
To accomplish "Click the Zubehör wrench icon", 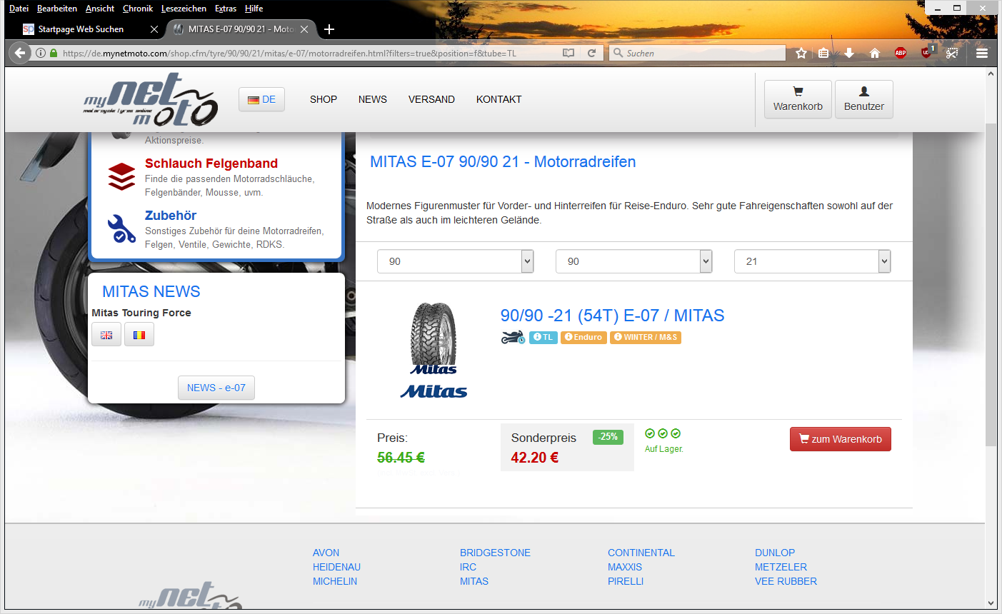I will pyautogui.click(x=121, y=228).
